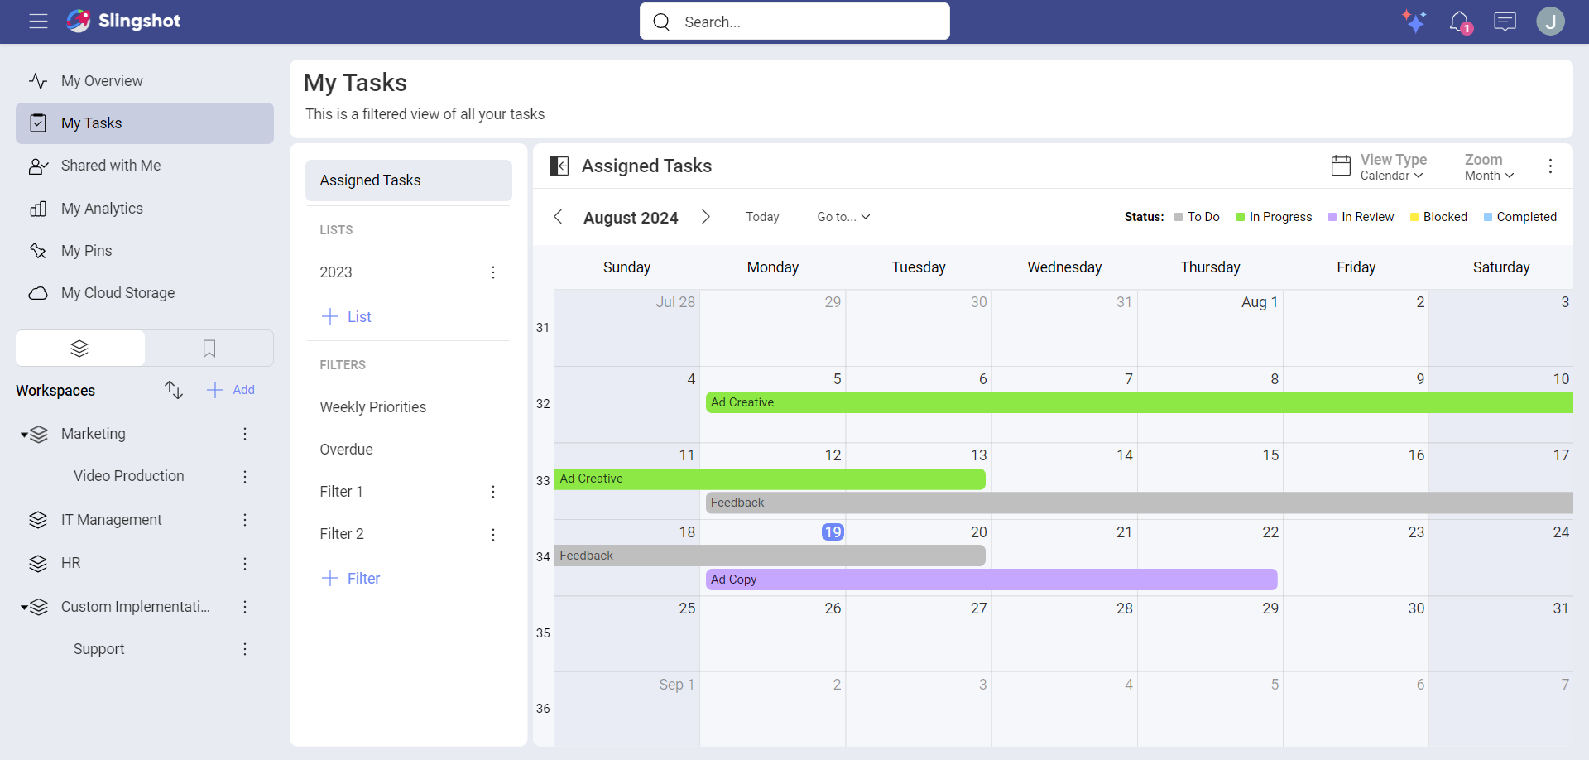The height and width of the screenshot is (760, 1589).
Task: Open My Analytics
Action: [145, 209]
